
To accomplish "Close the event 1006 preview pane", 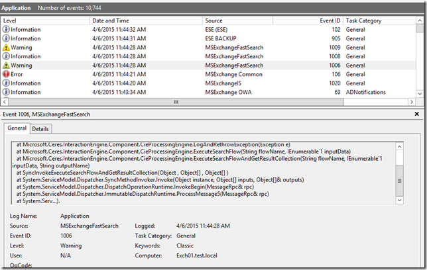I will point(416,114).
